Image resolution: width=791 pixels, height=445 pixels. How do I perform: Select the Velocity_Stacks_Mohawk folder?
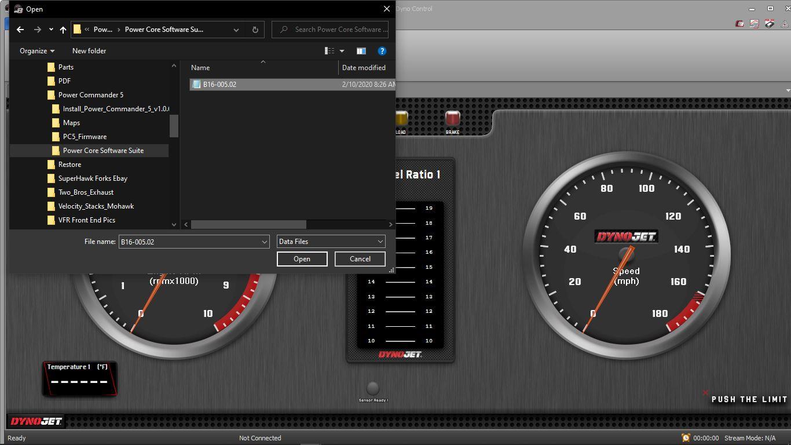click(96, 206)
